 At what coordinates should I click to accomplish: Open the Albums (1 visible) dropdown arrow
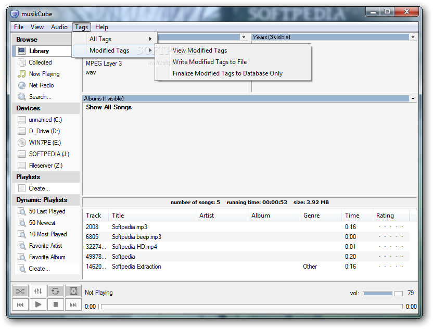pos(413,98)
